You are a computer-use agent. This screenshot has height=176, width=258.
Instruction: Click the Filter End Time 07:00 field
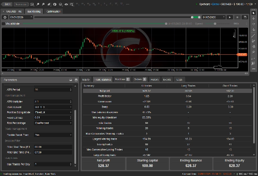click(x=53, y=152)
